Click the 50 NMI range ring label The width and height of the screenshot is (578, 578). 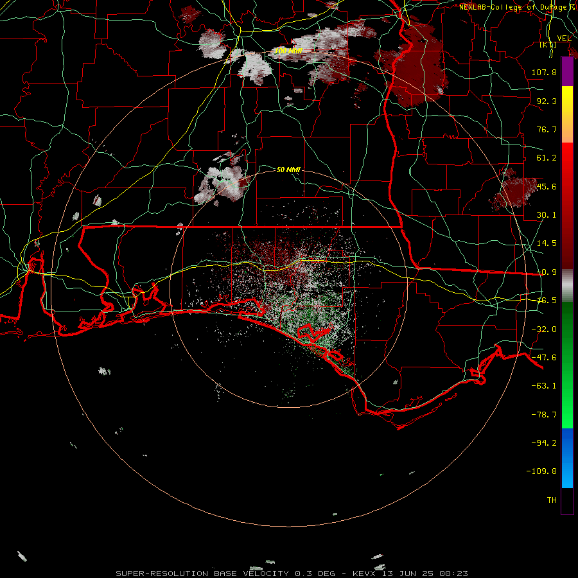pos(288,170)
